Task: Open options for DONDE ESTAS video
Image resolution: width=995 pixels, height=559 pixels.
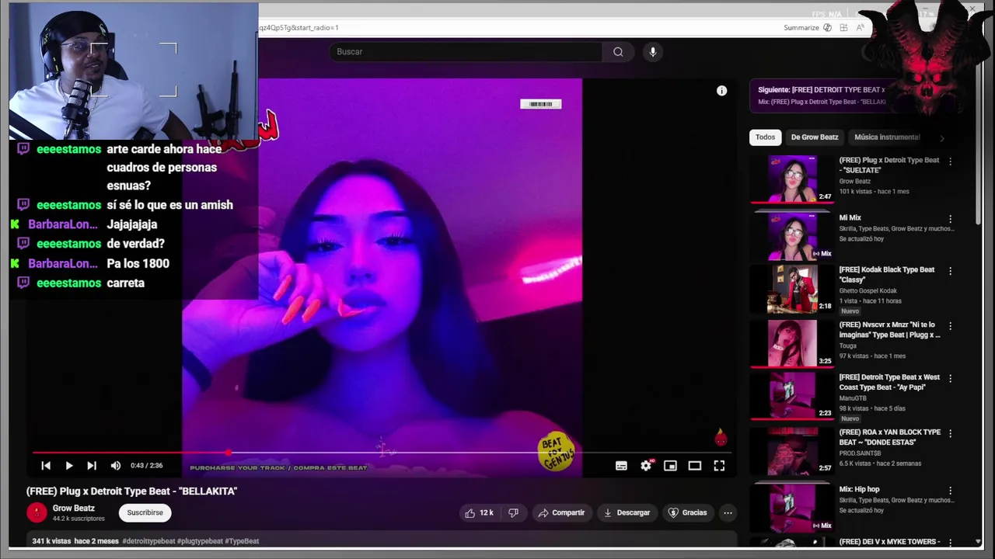Action: [x=950, y=433]
